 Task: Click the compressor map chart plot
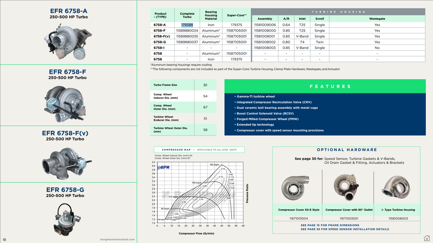tap(200, 193)
